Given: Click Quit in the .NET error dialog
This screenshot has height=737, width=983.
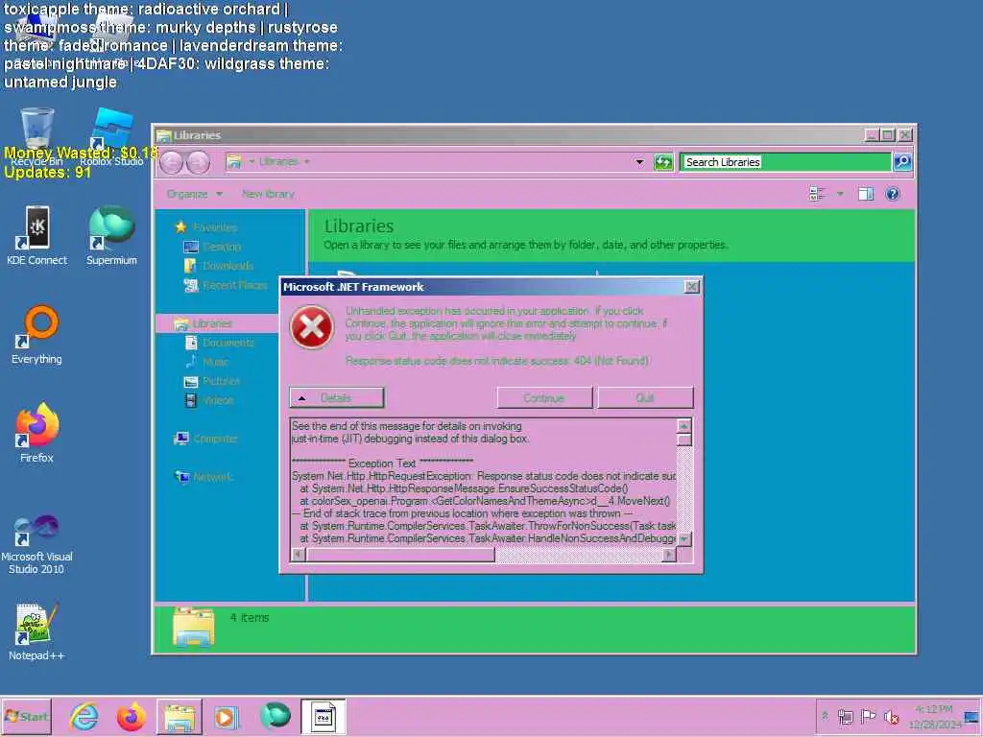Looking at the screenshot, I should (645, 398).
